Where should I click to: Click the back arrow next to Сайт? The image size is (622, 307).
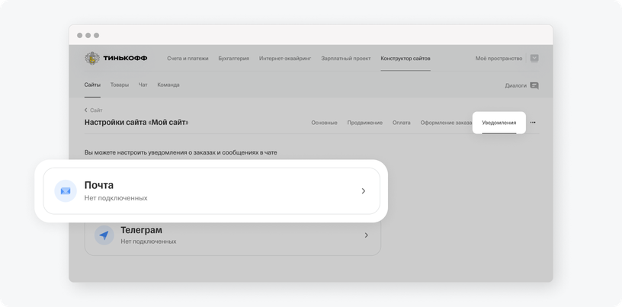pos(86,110)
